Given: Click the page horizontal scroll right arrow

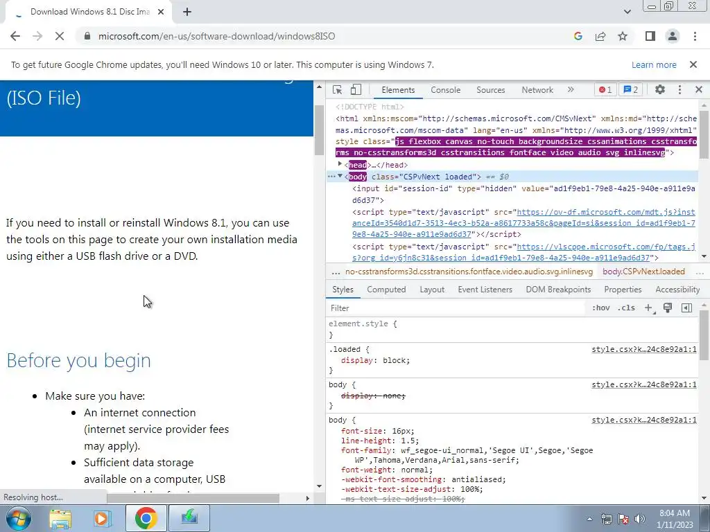Looking at the screenshot, I should pos(307,498).
